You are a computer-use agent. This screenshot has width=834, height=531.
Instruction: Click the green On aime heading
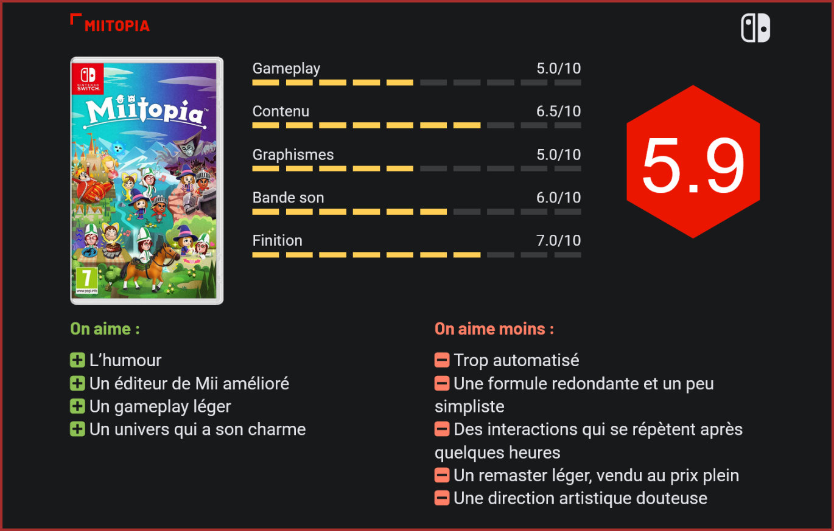pos(105,329)
